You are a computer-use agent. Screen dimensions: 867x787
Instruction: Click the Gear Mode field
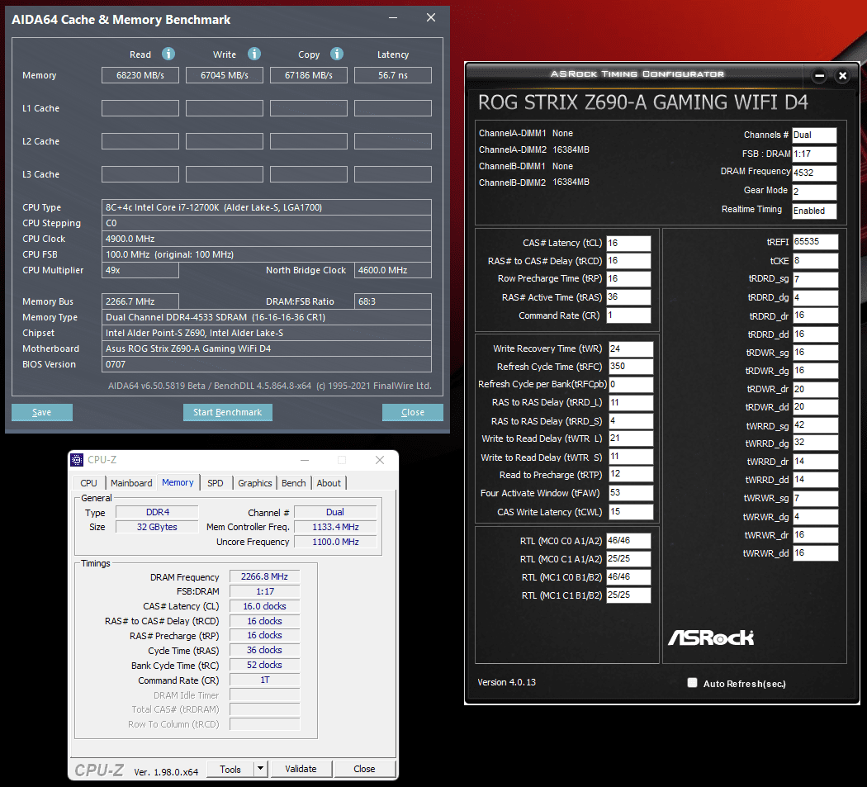coord(814,192)
